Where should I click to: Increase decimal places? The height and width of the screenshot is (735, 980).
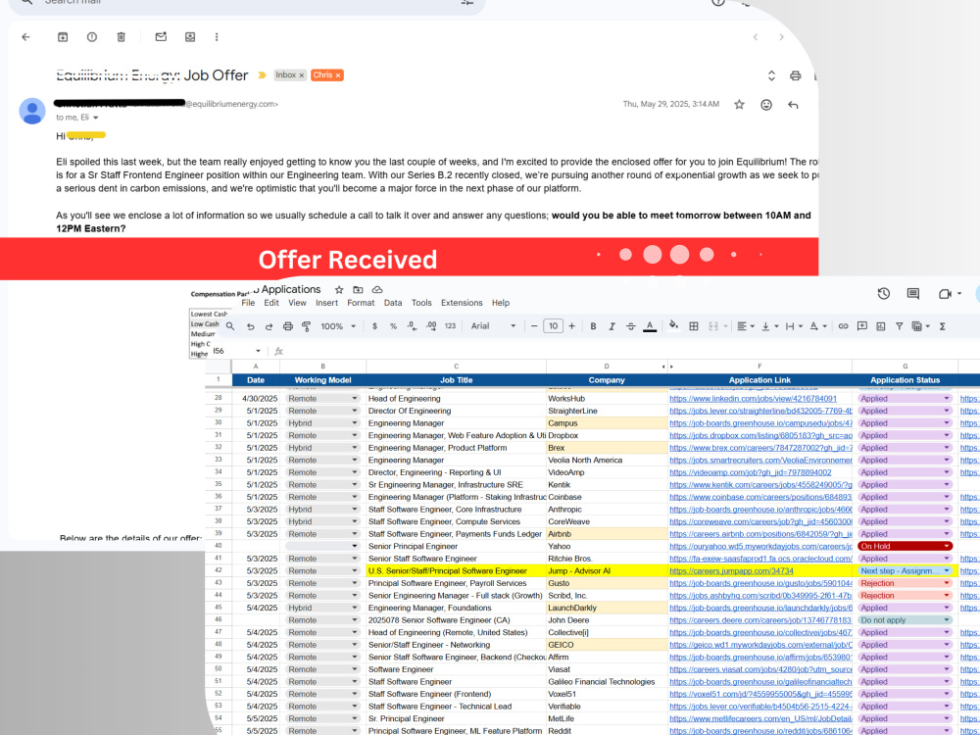click(430, 326)
